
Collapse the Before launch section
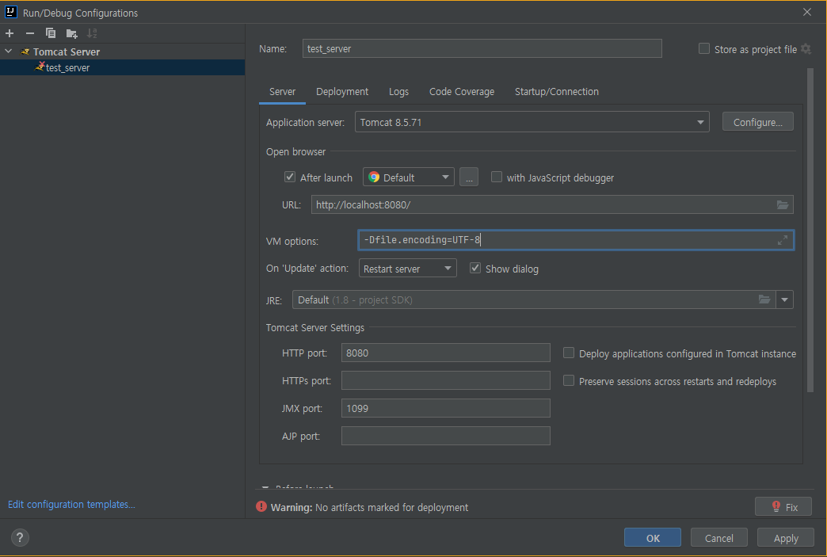(x=265, y=486)
